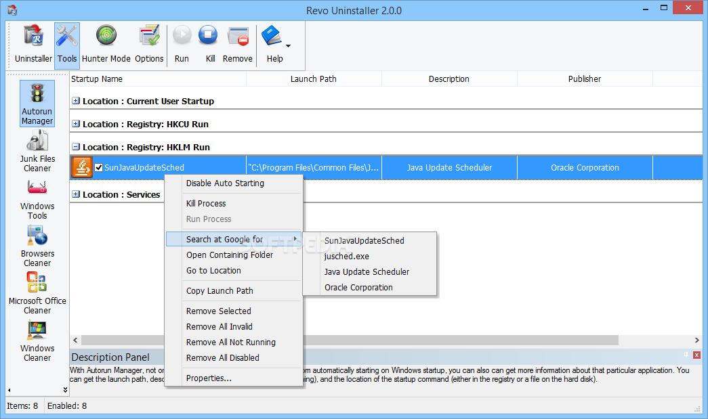This screenshot has height=419, width=708.
Task: Collapse Location: Registry HKLM Run
Action: point(76,147)
